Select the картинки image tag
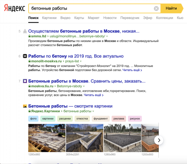The height and width of the screenshot is (164, 187). pos(48,119)
